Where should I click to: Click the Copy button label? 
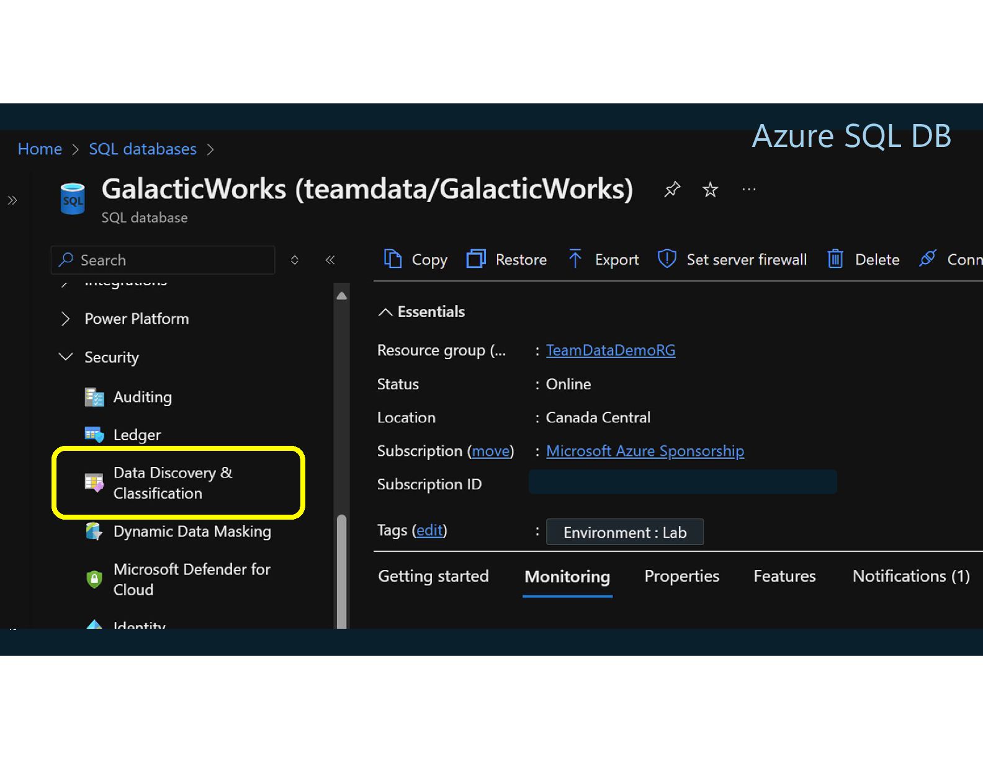429,260
